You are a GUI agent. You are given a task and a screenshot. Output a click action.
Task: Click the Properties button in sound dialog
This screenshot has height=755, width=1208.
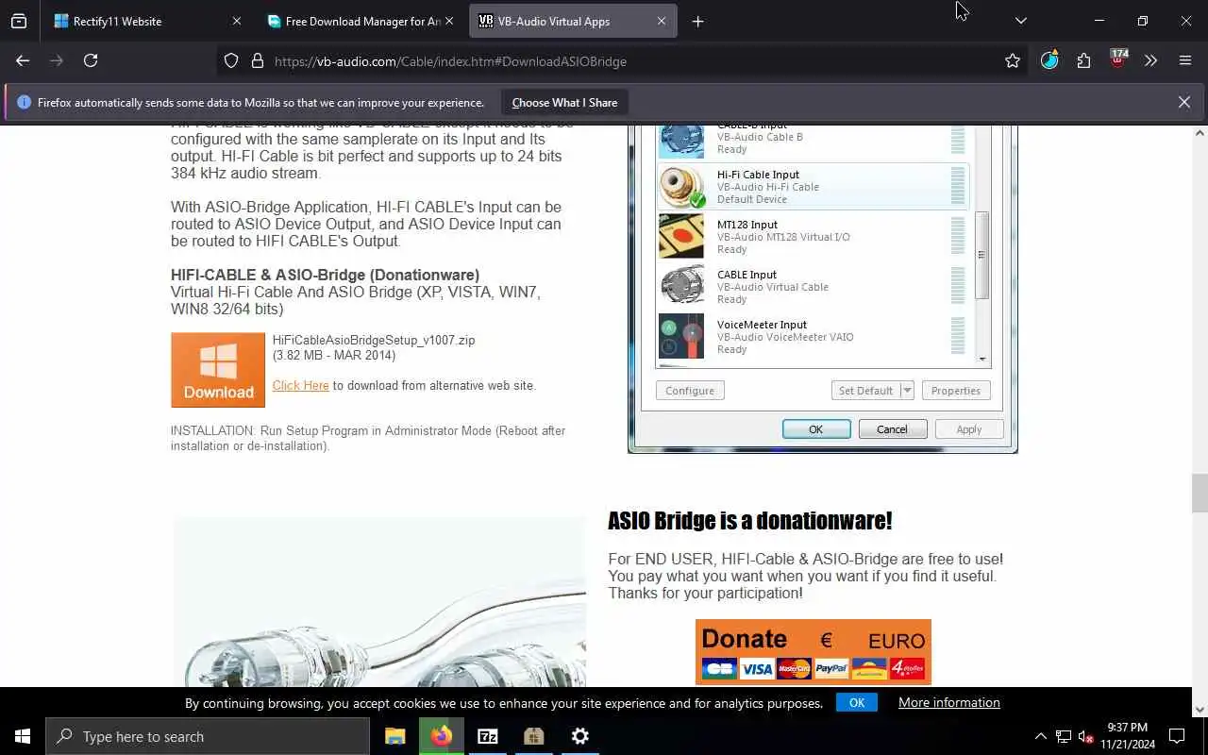[x=956, y=391]
